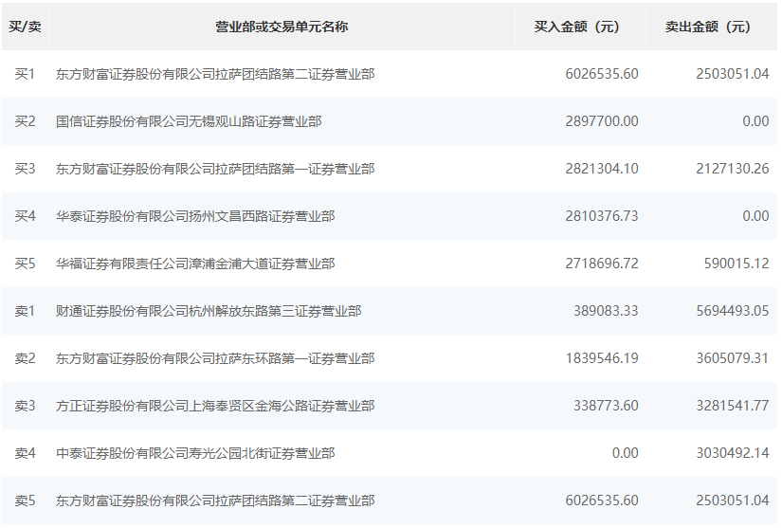Click 华泰证券股份有限公司扬州文昌西路证券营业部
Screen dimensions: 782x528
click(x=195, y=216)
